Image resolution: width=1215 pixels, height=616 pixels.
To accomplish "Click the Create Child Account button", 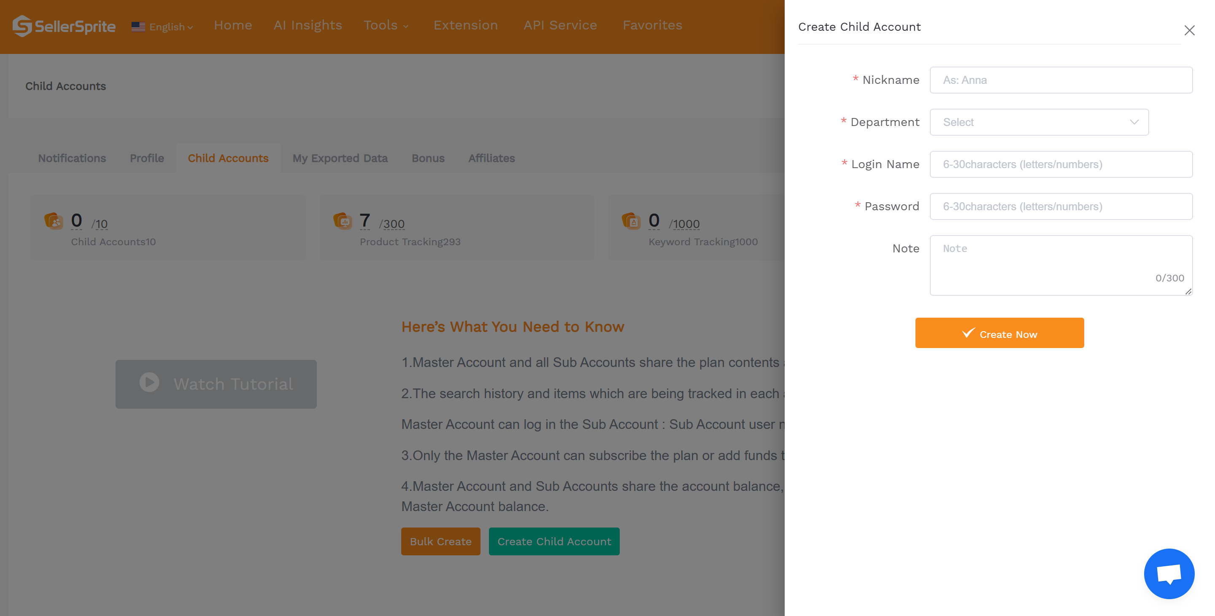I will (x=554, y=541).
